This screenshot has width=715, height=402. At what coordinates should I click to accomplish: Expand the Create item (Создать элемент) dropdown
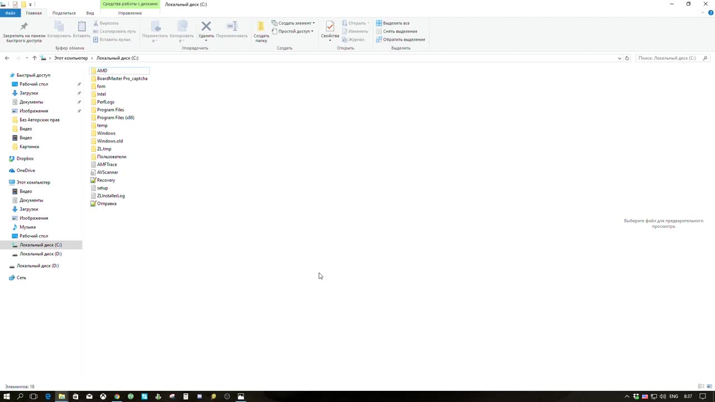click(296, 23)
